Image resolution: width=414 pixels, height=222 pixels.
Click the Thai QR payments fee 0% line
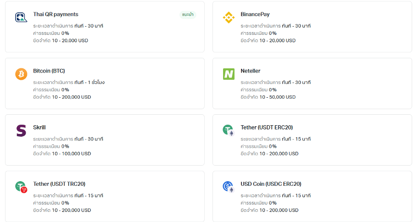pos(51,33)
